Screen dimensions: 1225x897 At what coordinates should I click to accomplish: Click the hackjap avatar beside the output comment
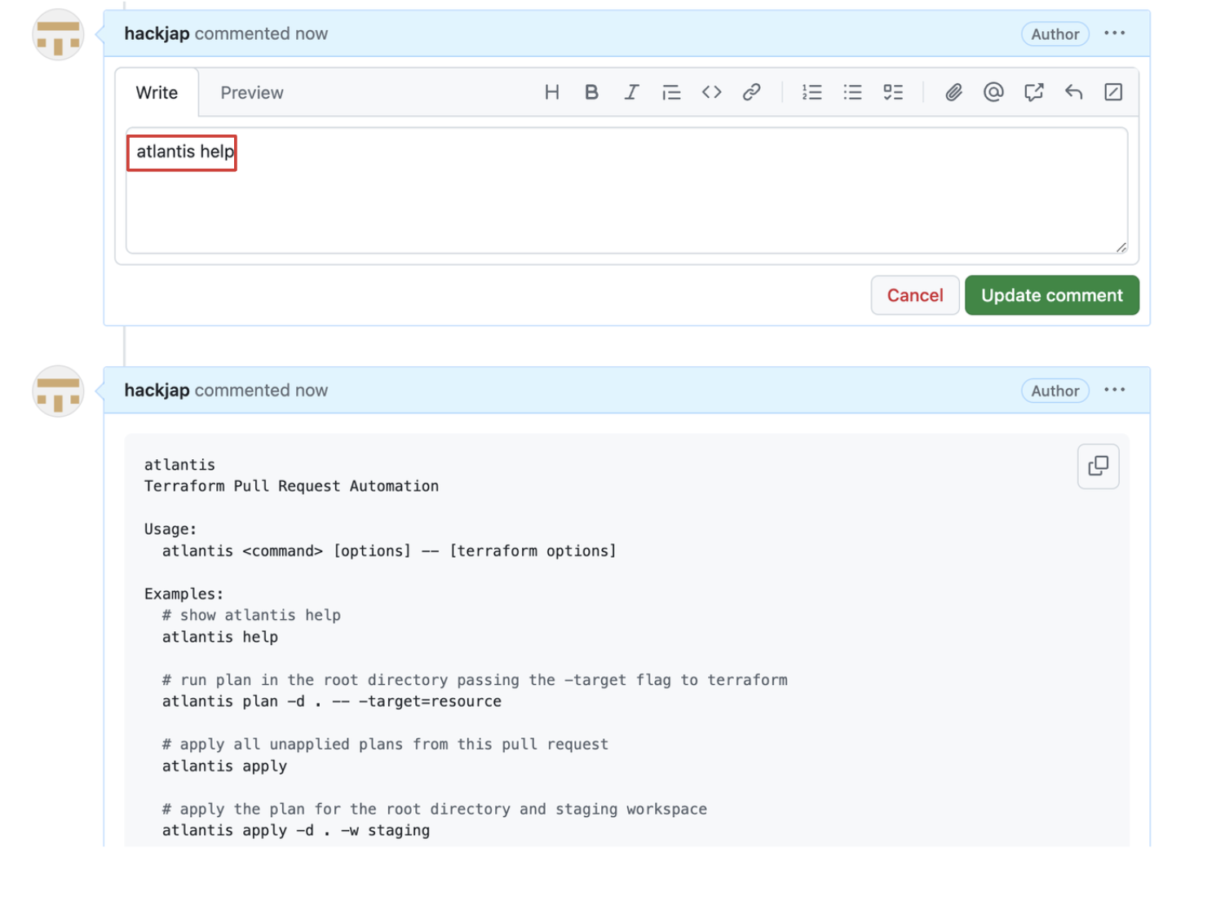(58, 391)
